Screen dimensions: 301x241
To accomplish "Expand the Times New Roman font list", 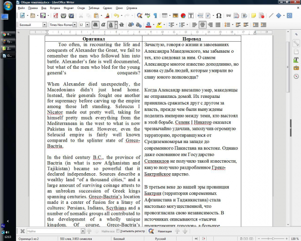I will [x=75, y=25].
